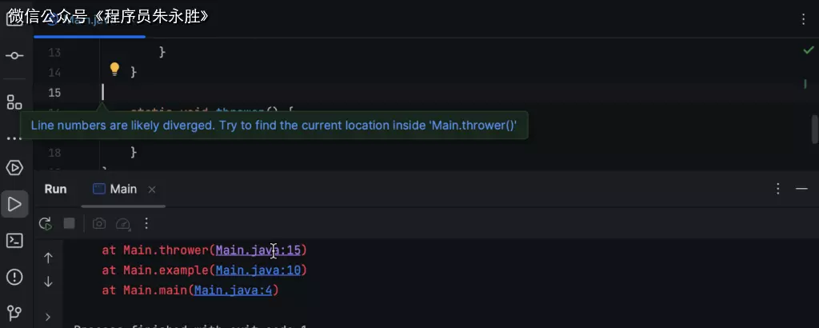Select the Main run tab
The width and height of the screenshot is (819, 328).
click(x=115, y=189)
